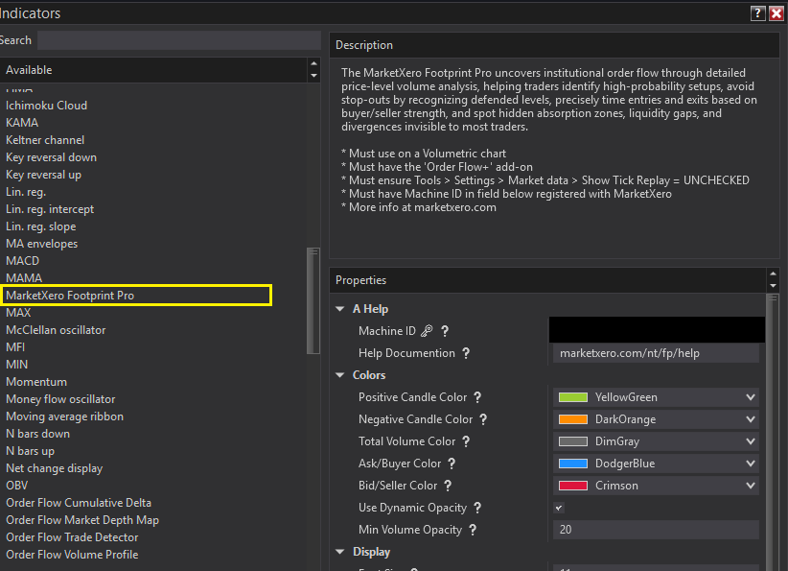Screen dimensions: 788x571
Task: Click the DodgerBlue color swatch
Action: tap(573, 464)
